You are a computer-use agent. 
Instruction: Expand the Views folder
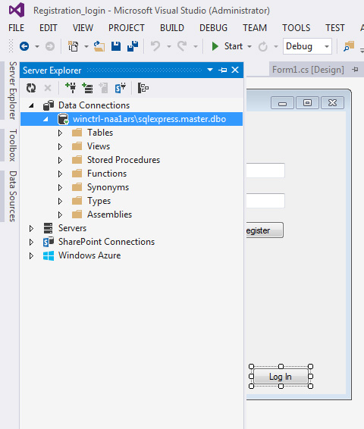[60, 146]
